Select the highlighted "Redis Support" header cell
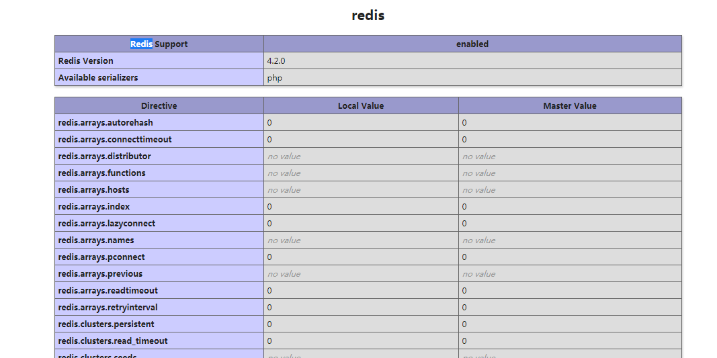 [x=159, y=44]
